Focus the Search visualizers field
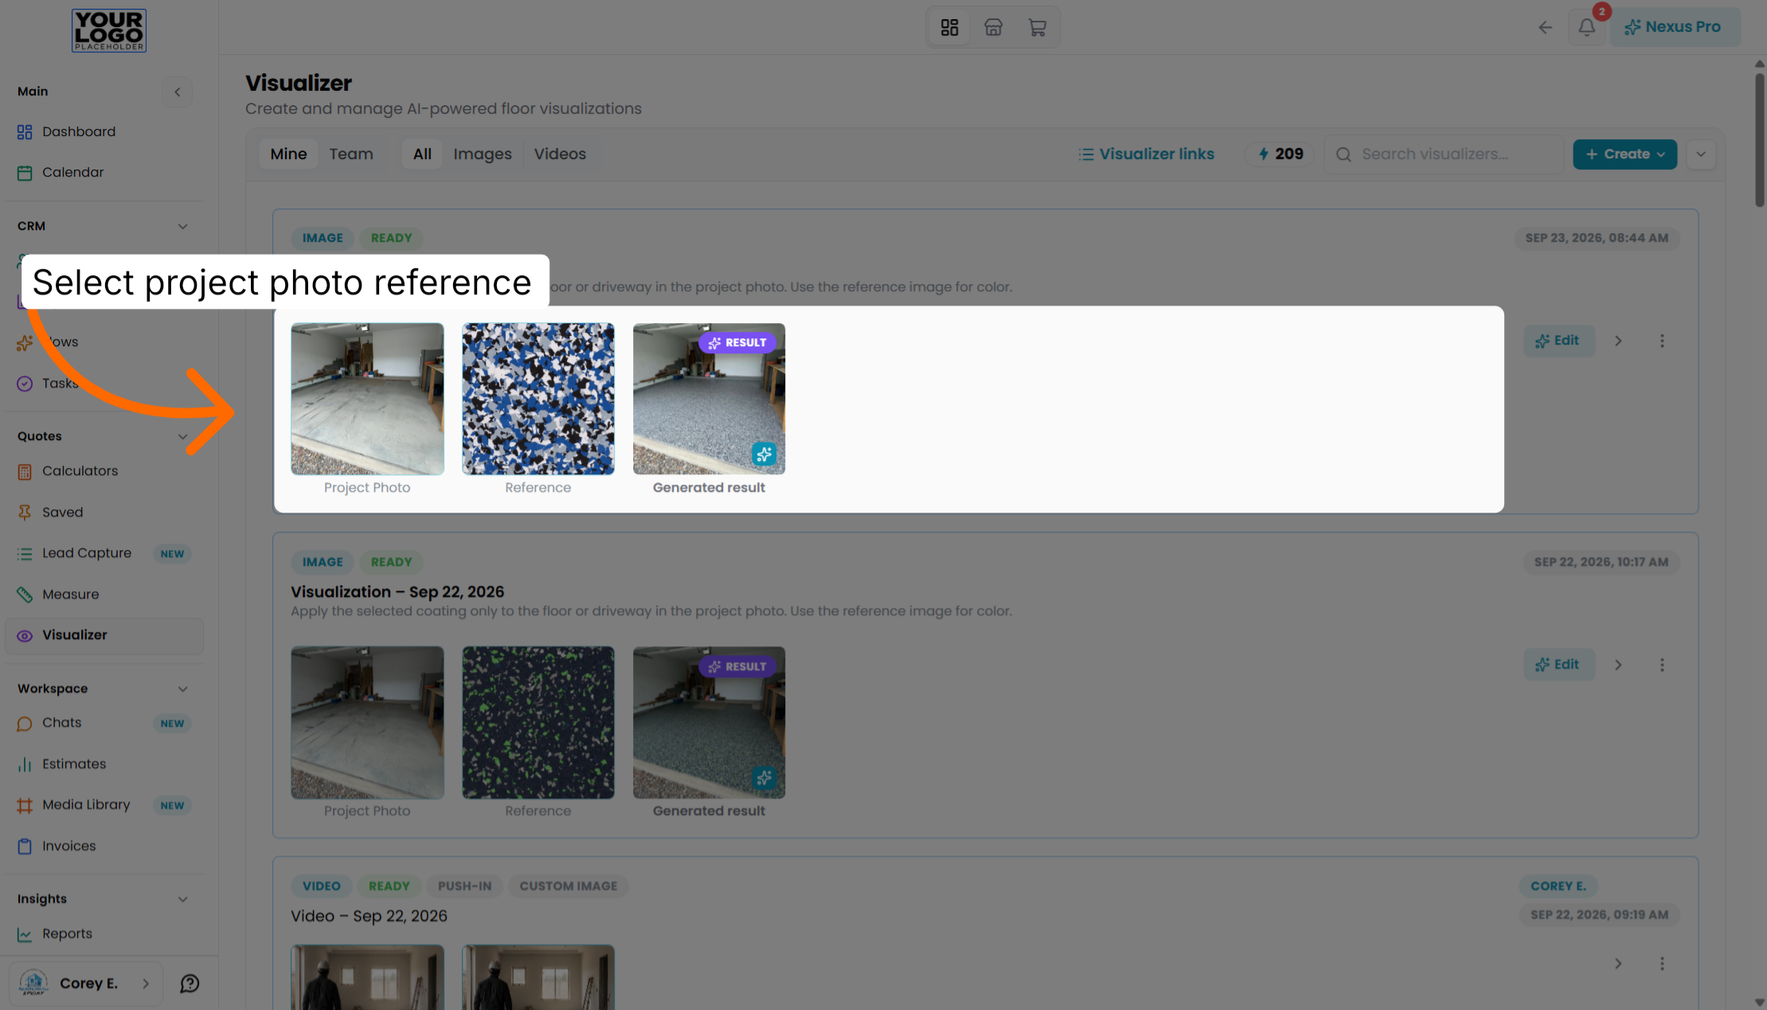Screen dimensions: 1767x1010 pyautogui.click(x=1444, y=154)
